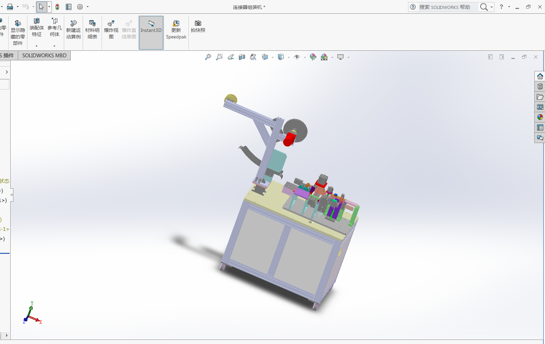Toggle show hidden components (显示隐藏的零部件)
This screenshot has height=344, width=545.
[x=18, y=33]
